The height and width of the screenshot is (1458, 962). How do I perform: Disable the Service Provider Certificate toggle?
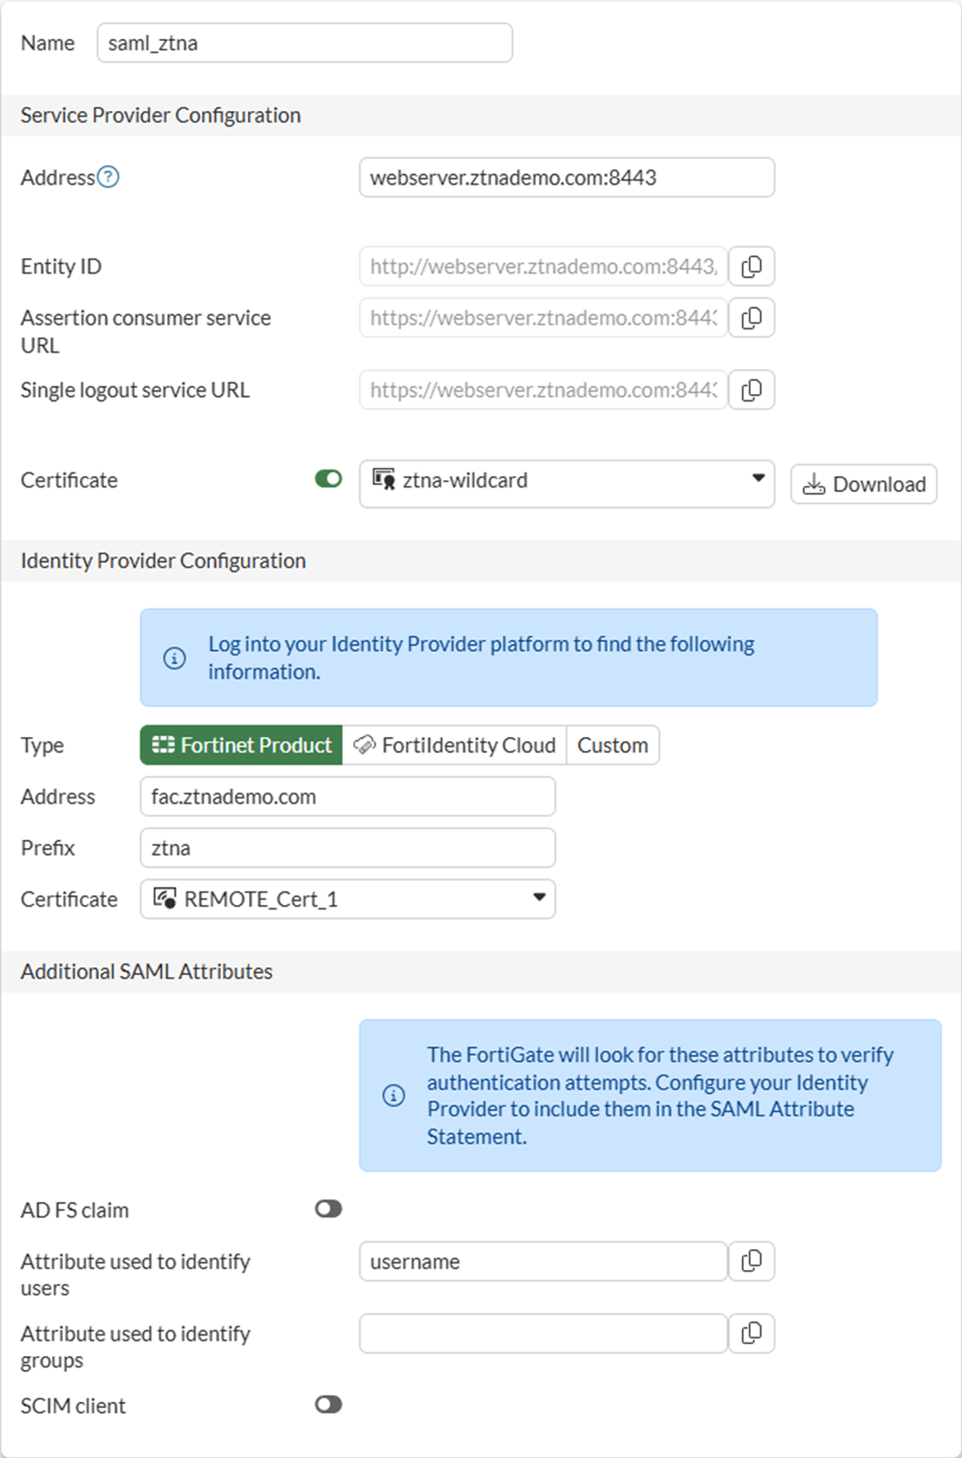329,479
